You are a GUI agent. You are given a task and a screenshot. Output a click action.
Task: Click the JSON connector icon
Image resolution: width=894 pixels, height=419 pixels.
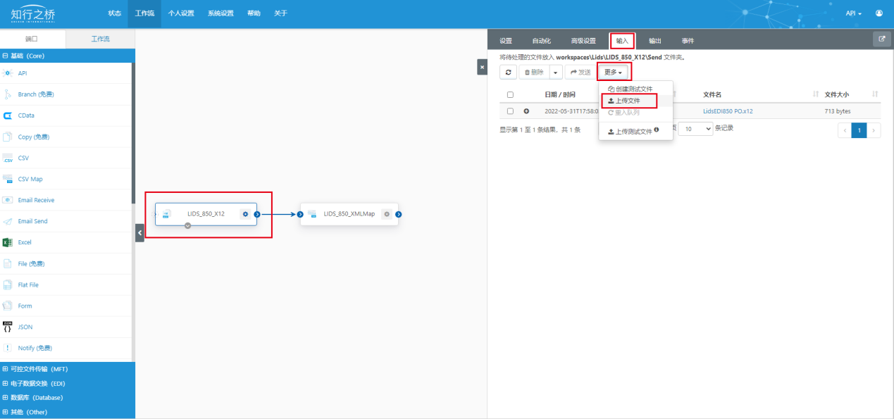(8, 327)
